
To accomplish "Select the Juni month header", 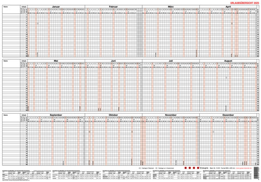I will pyautogui.click(x=114, y=61).
